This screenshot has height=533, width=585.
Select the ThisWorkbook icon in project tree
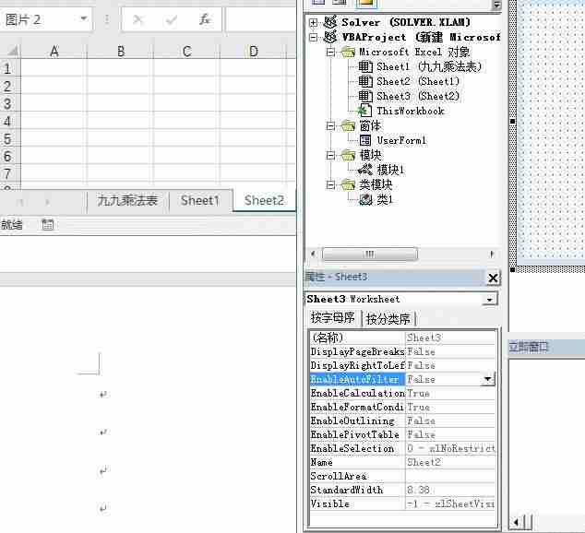(364, 111)
